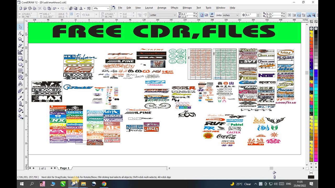Open Chrome from the Windows taskbar
Screen dimensions: 335x188
click(104, 184)
